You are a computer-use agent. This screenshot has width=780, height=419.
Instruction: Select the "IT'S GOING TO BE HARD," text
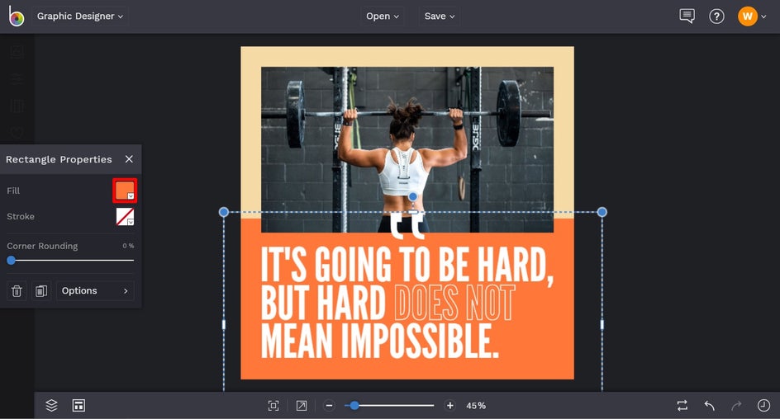point(407,266)
